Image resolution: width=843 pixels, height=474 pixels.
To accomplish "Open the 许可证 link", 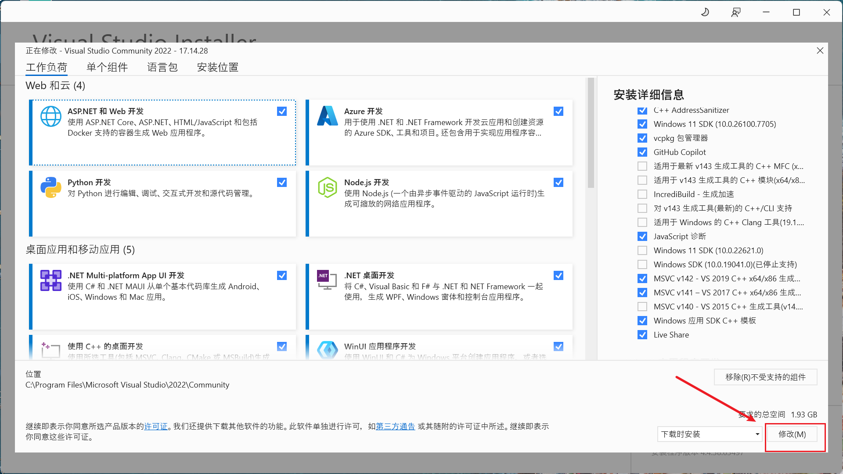I will [156, 427].
